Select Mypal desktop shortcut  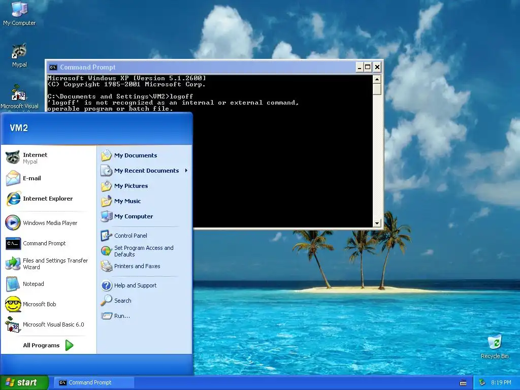(x=19, y=55)
